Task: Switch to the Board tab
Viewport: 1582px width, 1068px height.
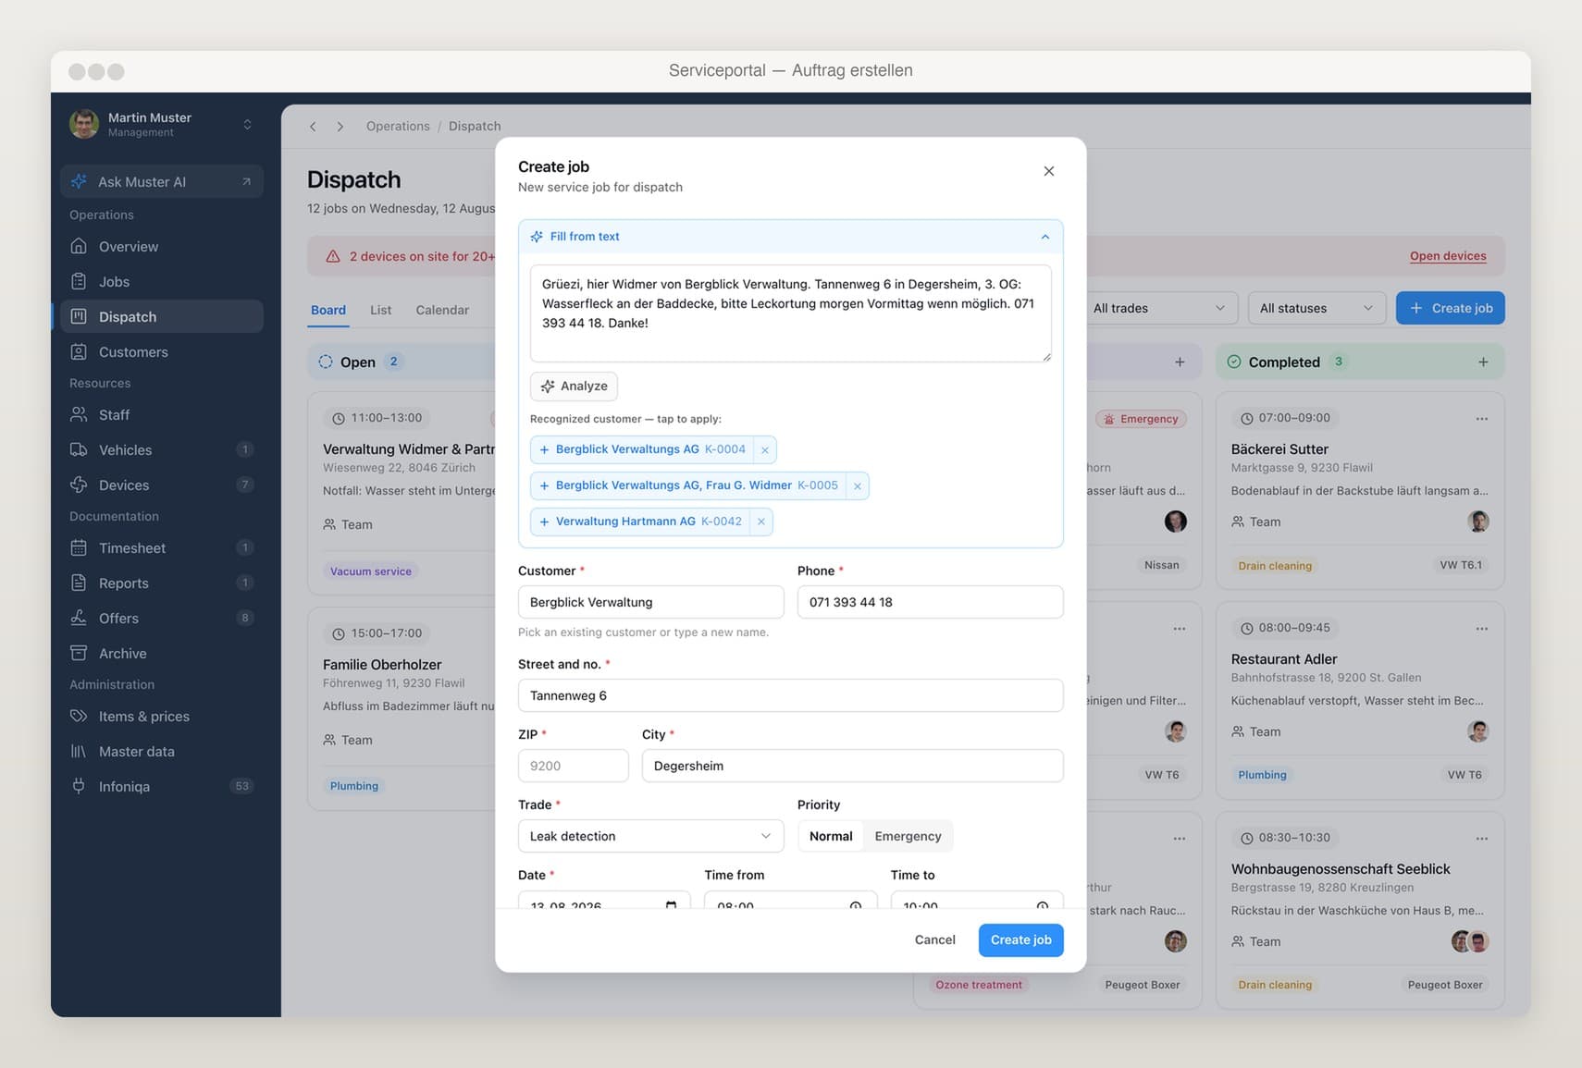Action: 328,310
